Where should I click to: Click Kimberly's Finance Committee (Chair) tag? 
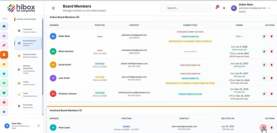tap(190, 94)
